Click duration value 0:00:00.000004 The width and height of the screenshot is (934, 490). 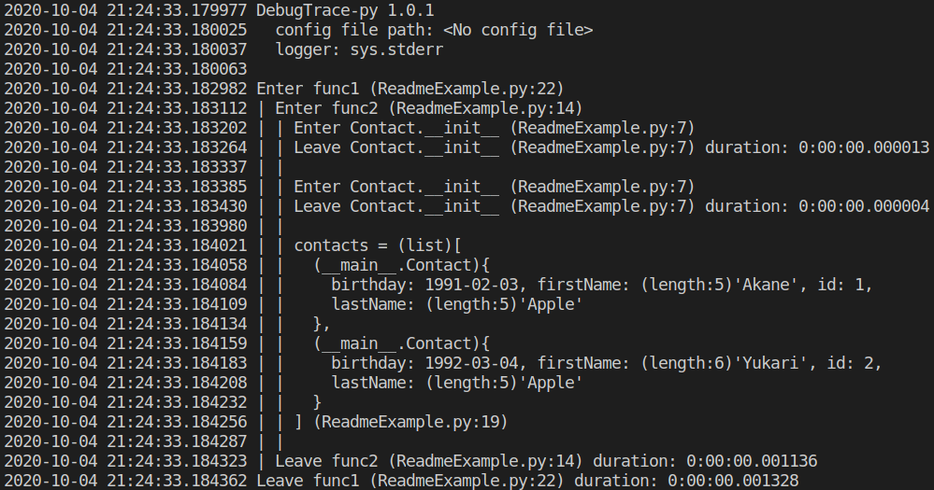pyautogui.click(x=864, y=207)
